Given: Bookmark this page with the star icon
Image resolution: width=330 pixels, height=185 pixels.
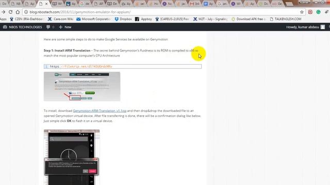Looking at the screenshot, I should 302,12.
